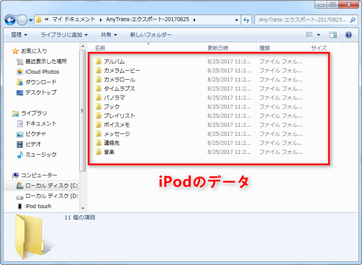This screenshot has width=362, height=265.
Task: Refresh the folder with the refresh icon
Action: click(246, 20)
